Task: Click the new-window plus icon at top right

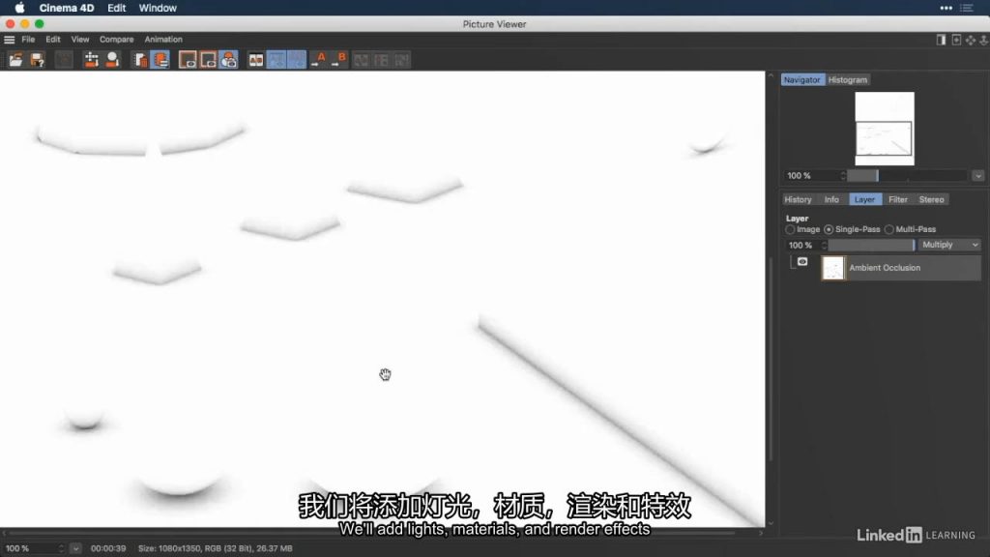Action: pyautogui.click(x=956, y=40)
